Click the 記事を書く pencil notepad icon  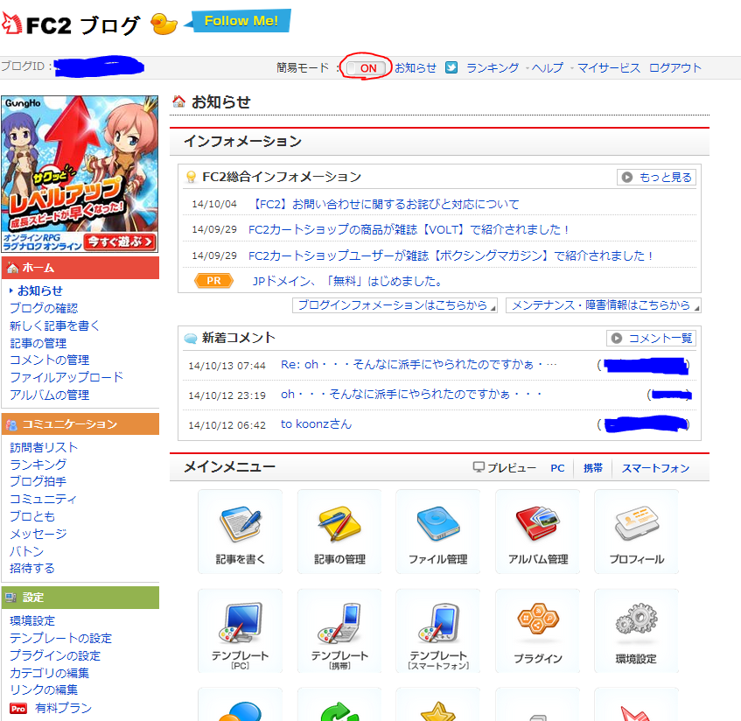(240, 531)
